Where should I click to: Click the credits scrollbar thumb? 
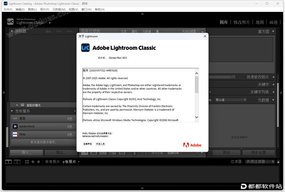196,85
